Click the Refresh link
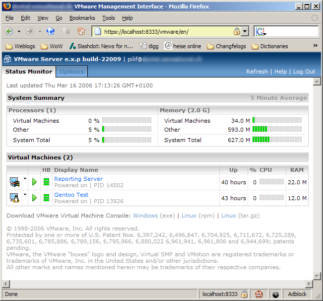The image size is (323, 301). click(257, 72)
